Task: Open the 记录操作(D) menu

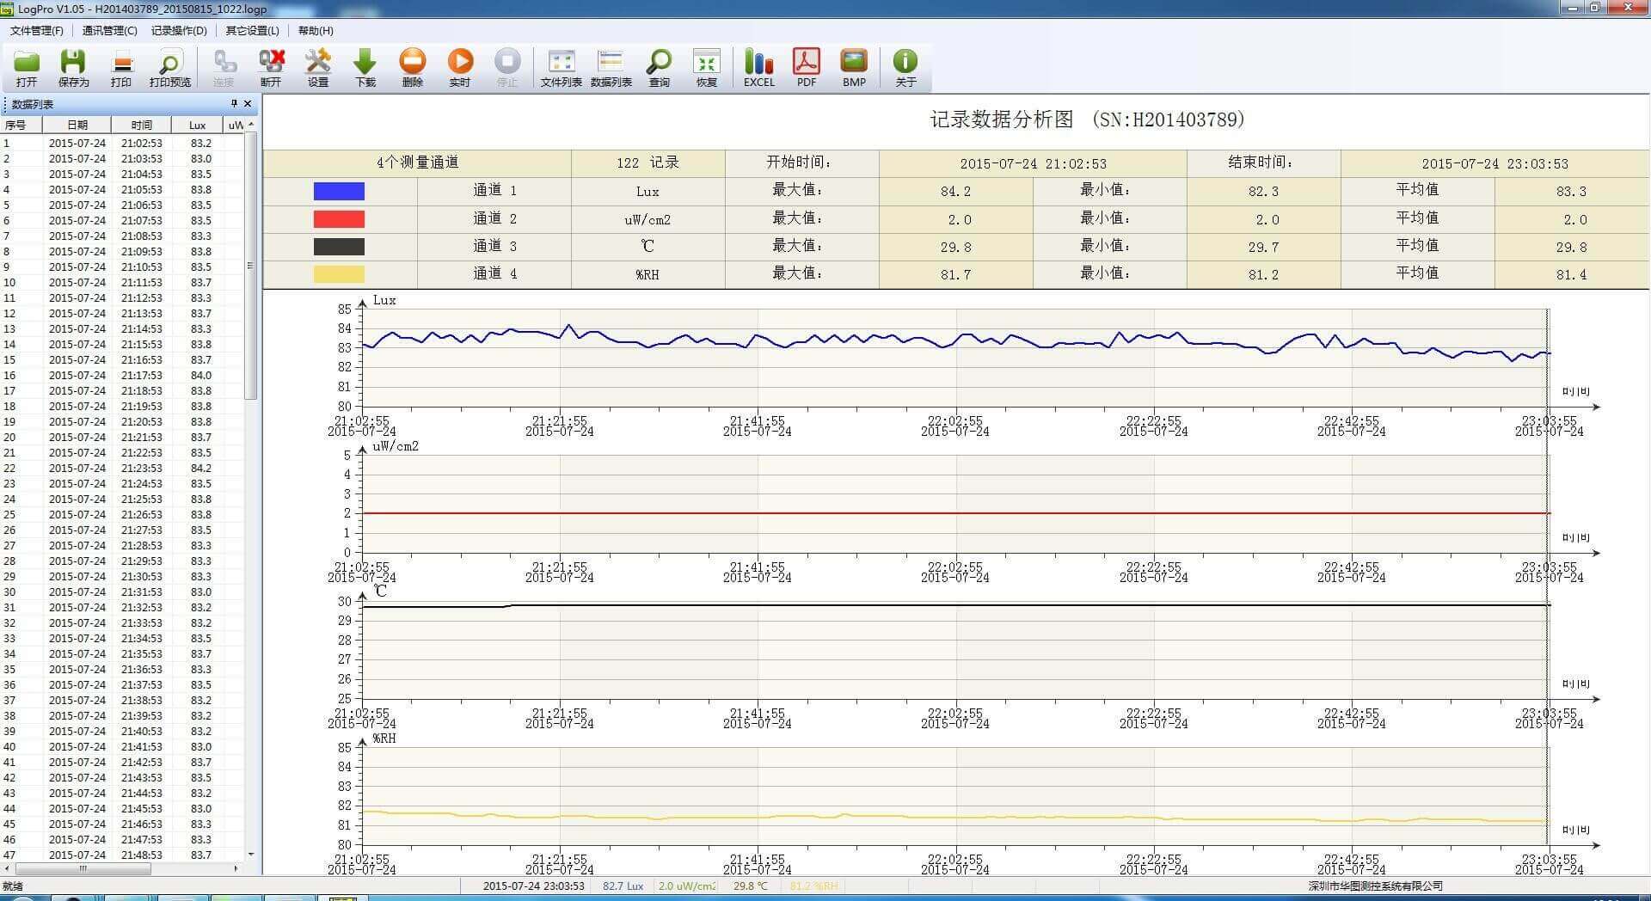Action: [179, 31]
